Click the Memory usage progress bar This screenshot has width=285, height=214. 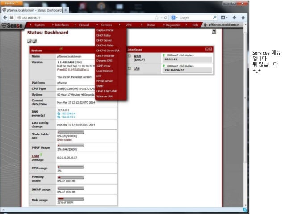(71, 177)
